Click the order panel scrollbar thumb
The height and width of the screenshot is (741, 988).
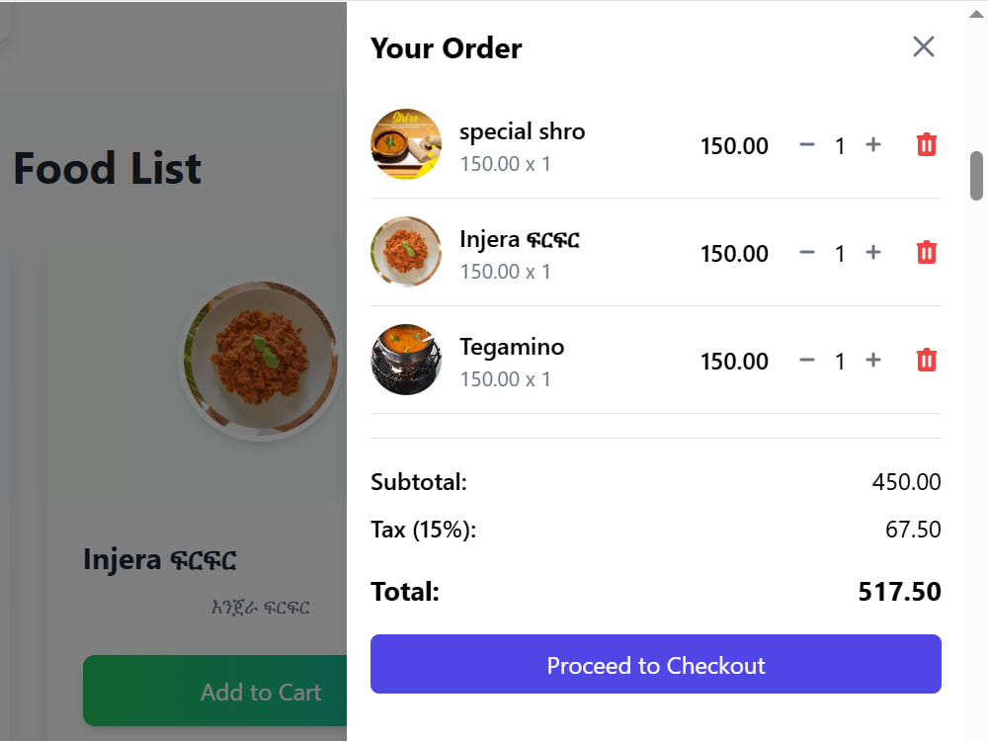pos(976,176)
